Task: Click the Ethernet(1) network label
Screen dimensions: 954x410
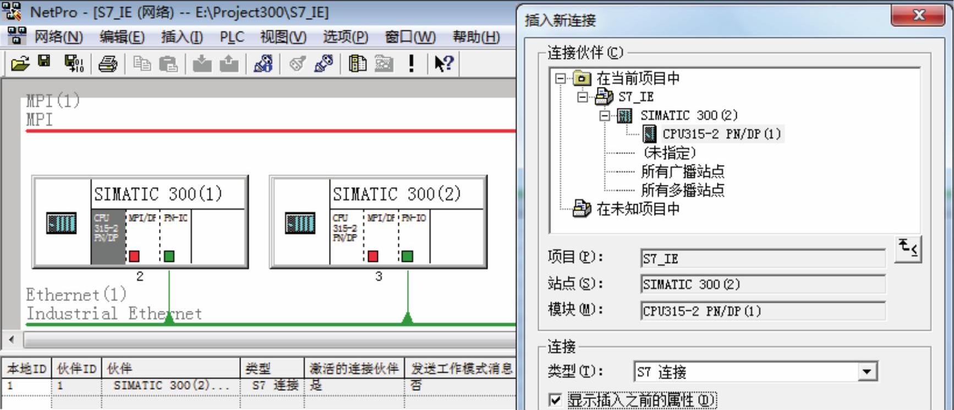Action: pyautogui.click(x=76, y=294)
